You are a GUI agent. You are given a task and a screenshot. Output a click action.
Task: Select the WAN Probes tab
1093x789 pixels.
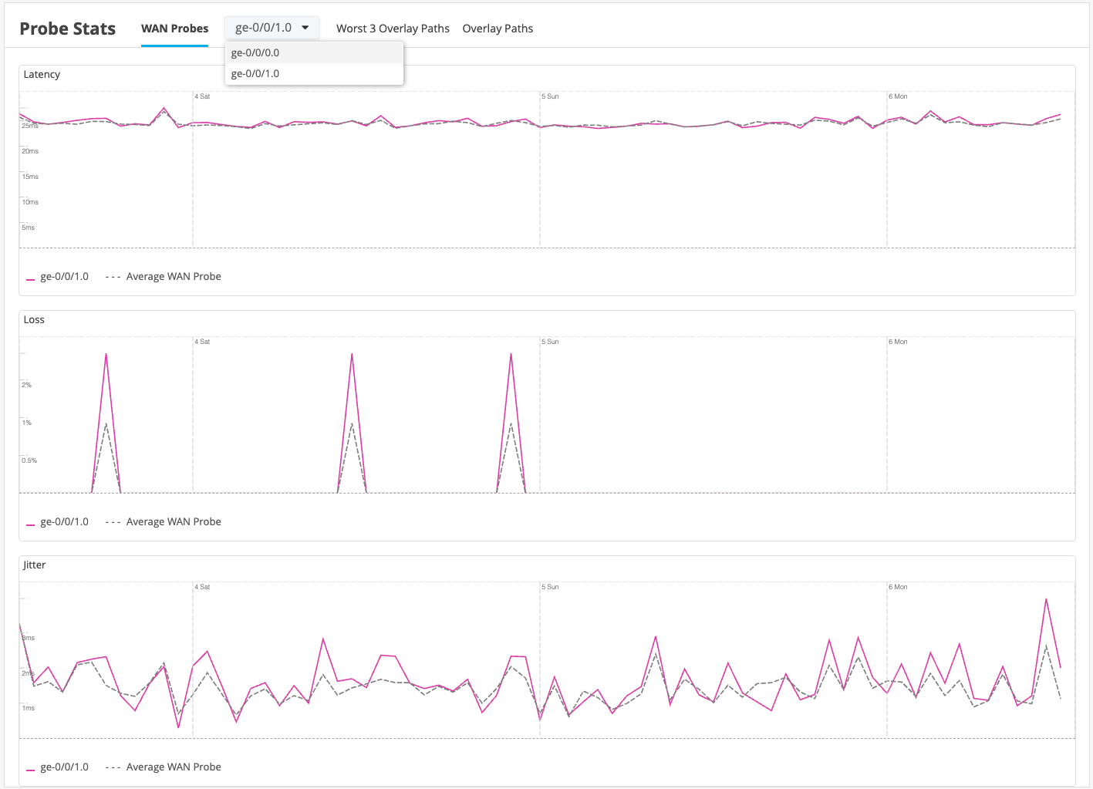(174, 29)
